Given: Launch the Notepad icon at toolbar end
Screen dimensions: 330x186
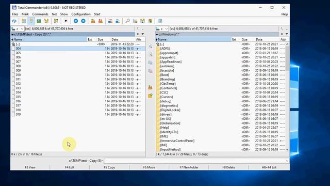Looking at the screenshot, I should pos(160,21).
